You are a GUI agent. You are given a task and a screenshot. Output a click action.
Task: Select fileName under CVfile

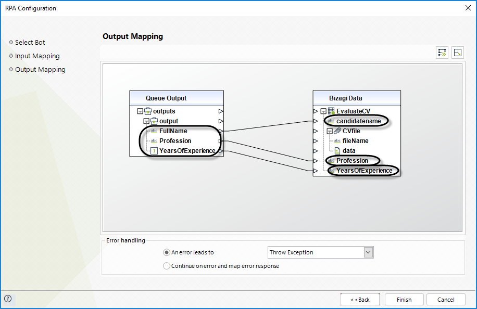coord(355,140)
